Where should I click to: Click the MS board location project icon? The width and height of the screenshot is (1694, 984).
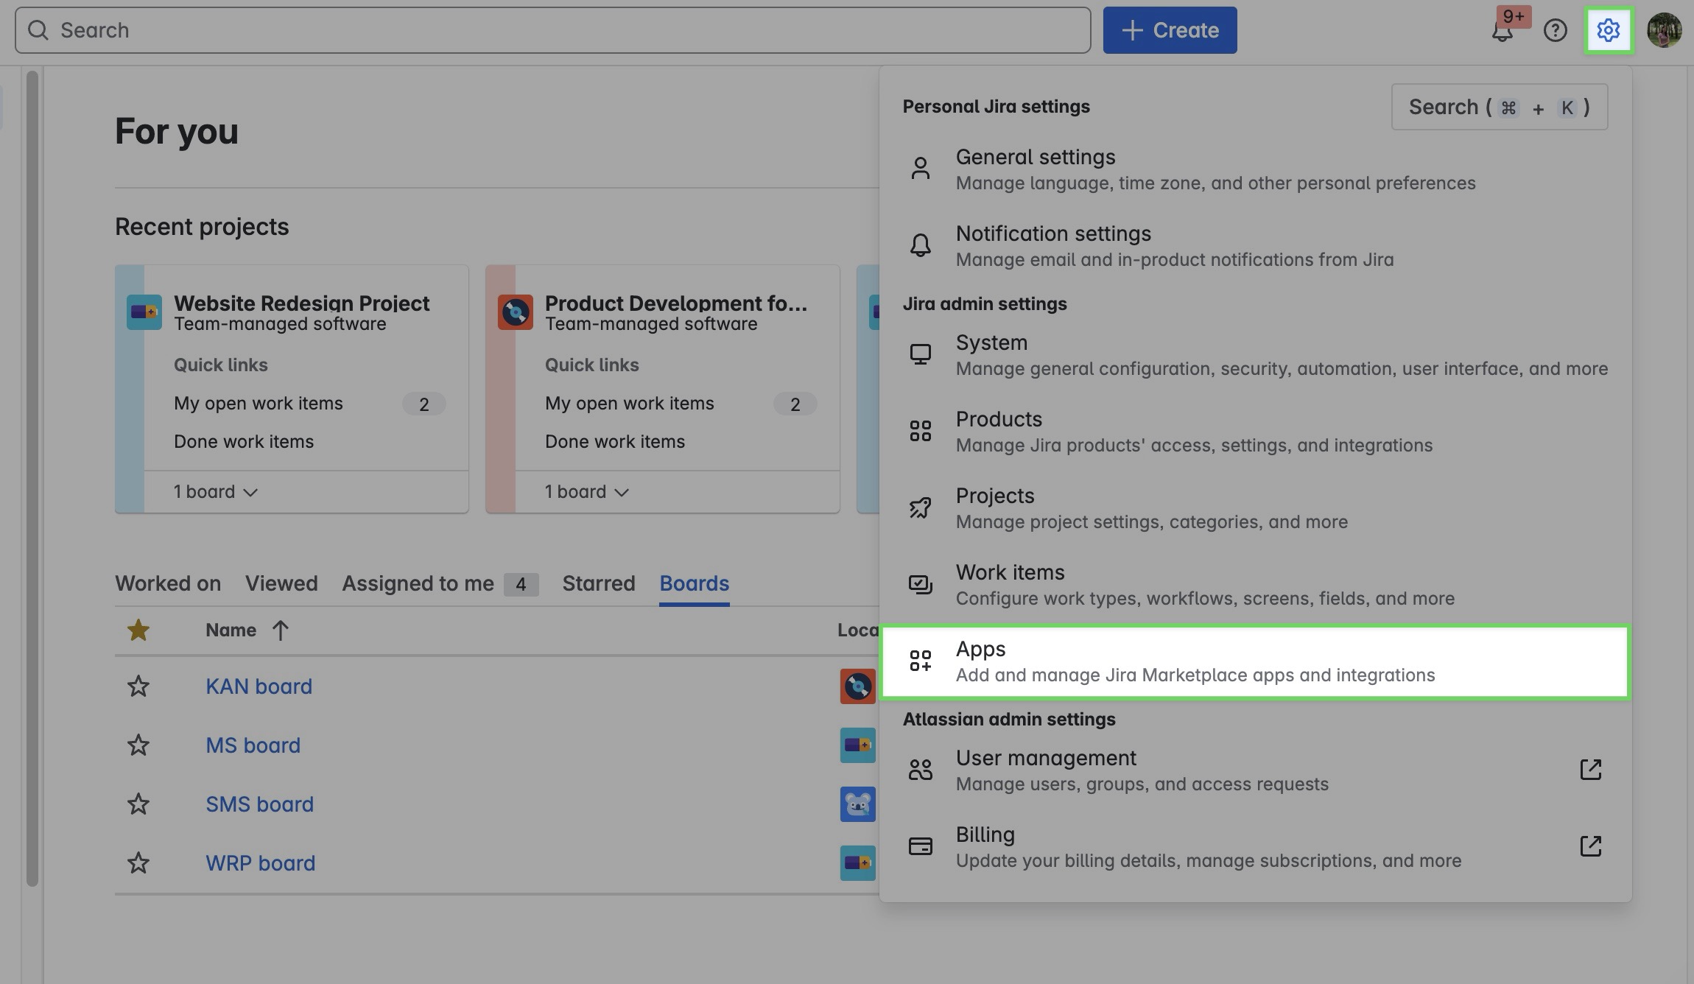[x=857, y=745]
